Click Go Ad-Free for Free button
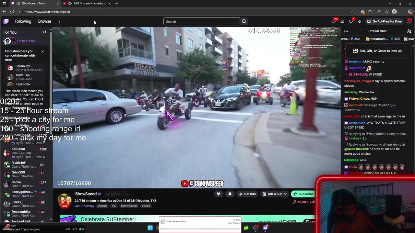Image resolution: width=415 pixels, height=233 pixels. tap(384, 21)
